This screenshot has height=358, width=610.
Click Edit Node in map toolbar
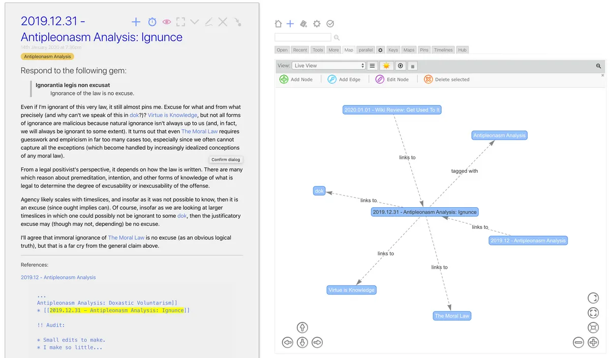[391, 79]
